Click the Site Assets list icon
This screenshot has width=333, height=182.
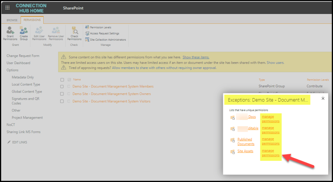point(233,152)
